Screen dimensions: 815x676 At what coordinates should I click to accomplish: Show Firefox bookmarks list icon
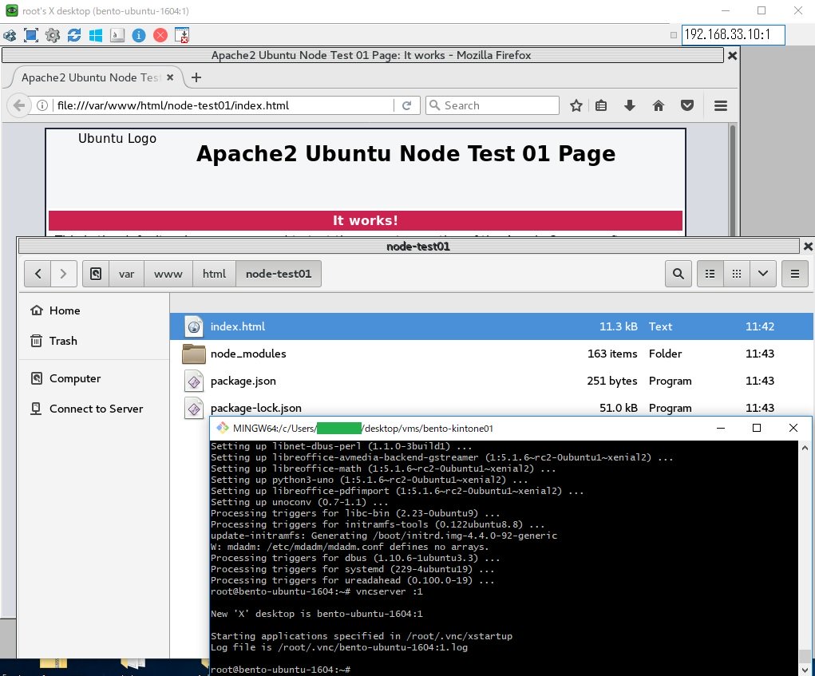pyautogui.click(x=601, y=106)
